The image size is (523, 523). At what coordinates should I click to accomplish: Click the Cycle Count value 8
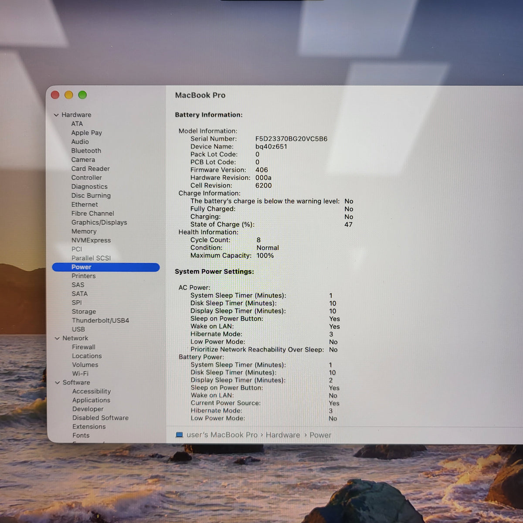click(259, 240)
